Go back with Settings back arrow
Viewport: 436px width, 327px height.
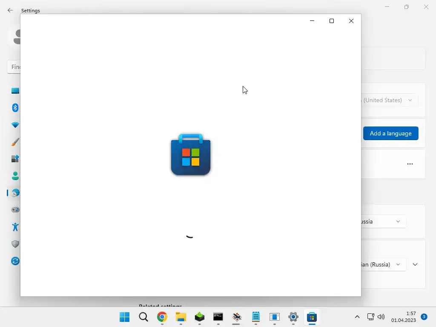coord(10,10)
